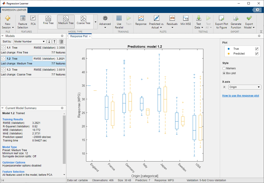Click the Train button
The width and height of the screenshot is (264, 183).
click(x=129, y=20)
